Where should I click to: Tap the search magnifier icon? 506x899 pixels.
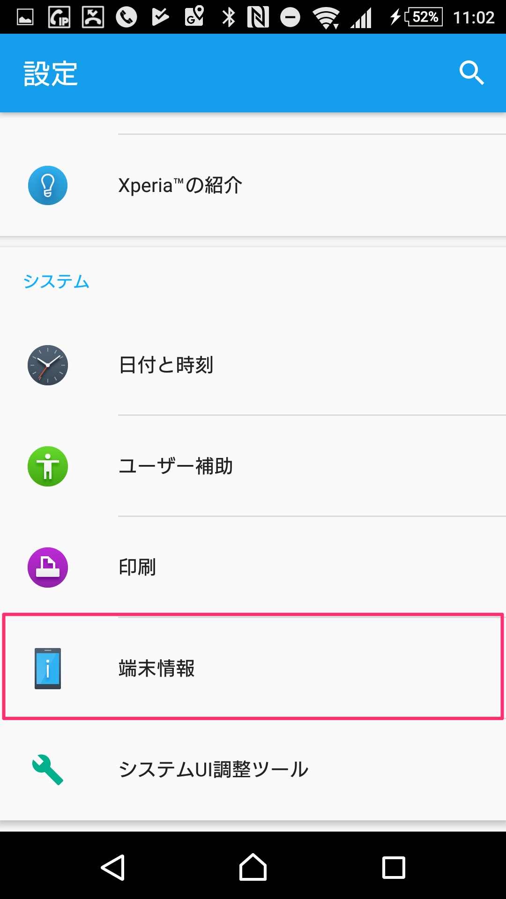click(471, 73)
